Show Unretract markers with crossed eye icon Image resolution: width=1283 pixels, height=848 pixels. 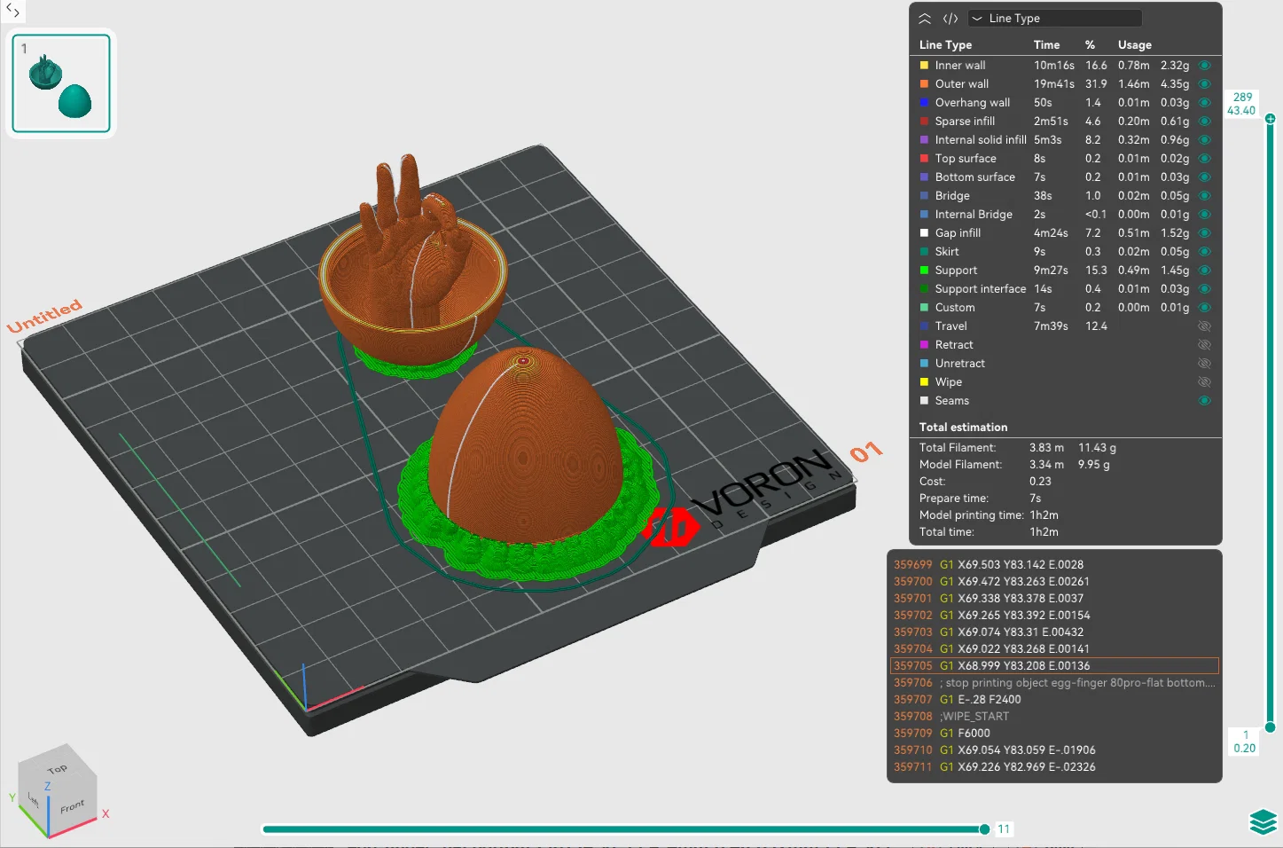1204,364
